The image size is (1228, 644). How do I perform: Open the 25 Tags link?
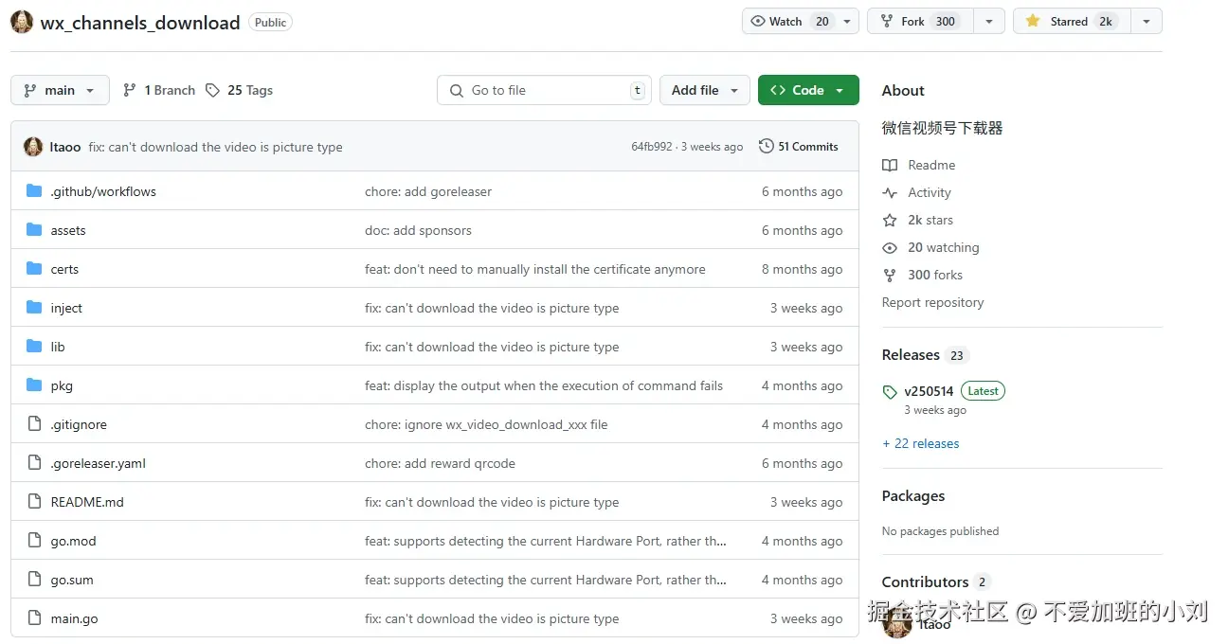(239, 90)
